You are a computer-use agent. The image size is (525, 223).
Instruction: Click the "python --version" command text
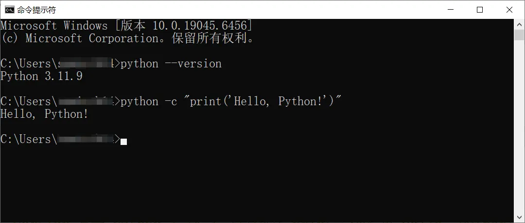(171, 64)
